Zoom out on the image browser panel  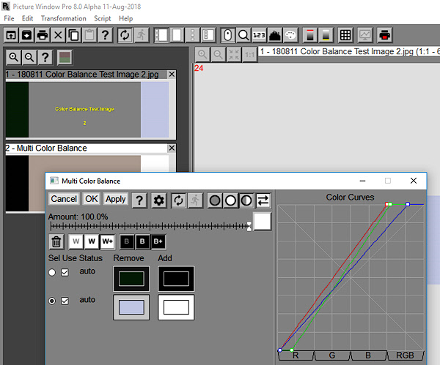[x=29, y=57]
